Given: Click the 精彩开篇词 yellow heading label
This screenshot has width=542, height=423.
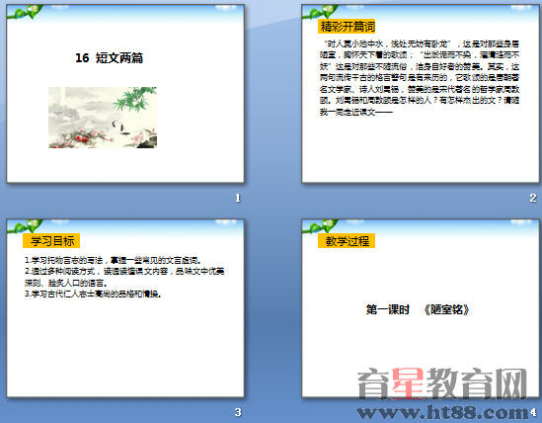Looking at the screenshot, I should [x=347, y=27].
